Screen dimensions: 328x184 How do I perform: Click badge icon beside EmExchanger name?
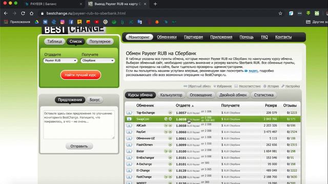click(170, 158)
